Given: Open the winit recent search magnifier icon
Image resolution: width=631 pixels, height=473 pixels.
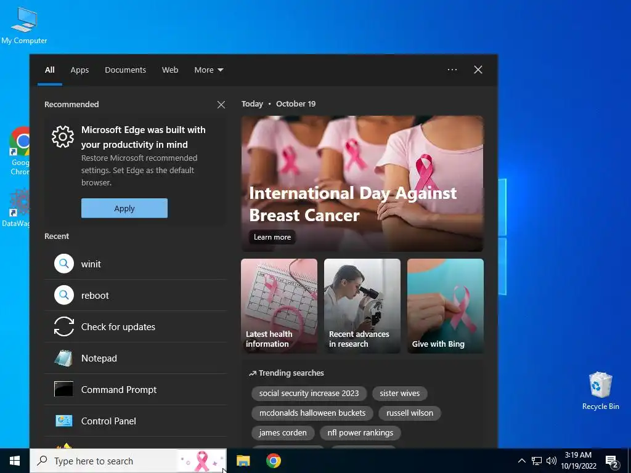Looking at the screenshot, I should (x=64, y=264).
